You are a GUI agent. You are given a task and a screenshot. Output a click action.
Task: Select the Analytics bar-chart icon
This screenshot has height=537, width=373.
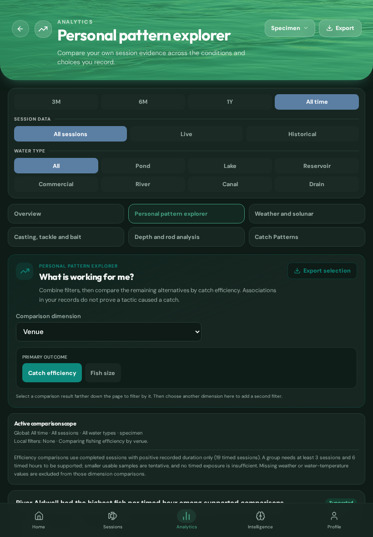click(x=186, y=516)
